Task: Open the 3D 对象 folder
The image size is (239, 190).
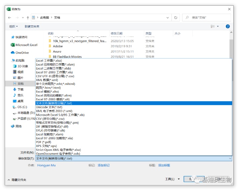Action: 21,66
